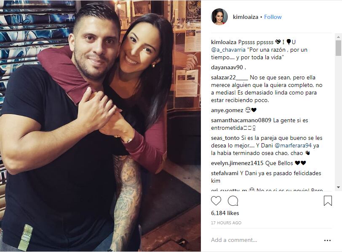This screenshot has width=342, height=252.
Task: Open evelyn.jimenez1415 commenter profile
Action: pos(237,163)
